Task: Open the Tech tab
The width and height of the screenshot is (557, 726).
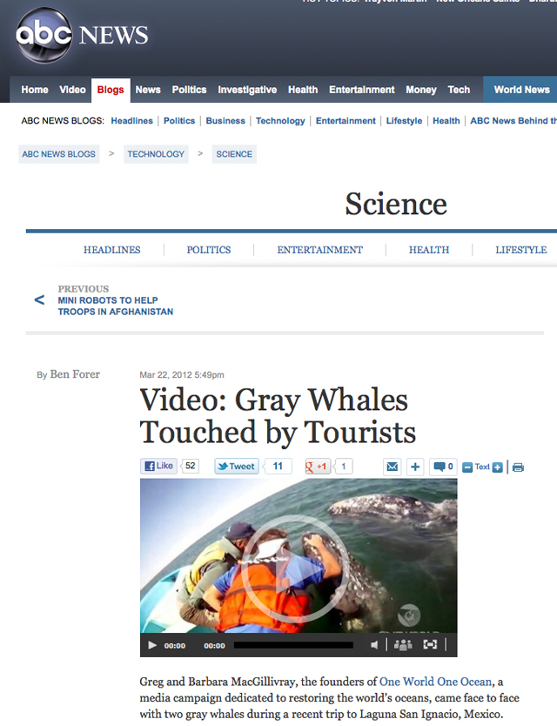Action: [459, 90]
